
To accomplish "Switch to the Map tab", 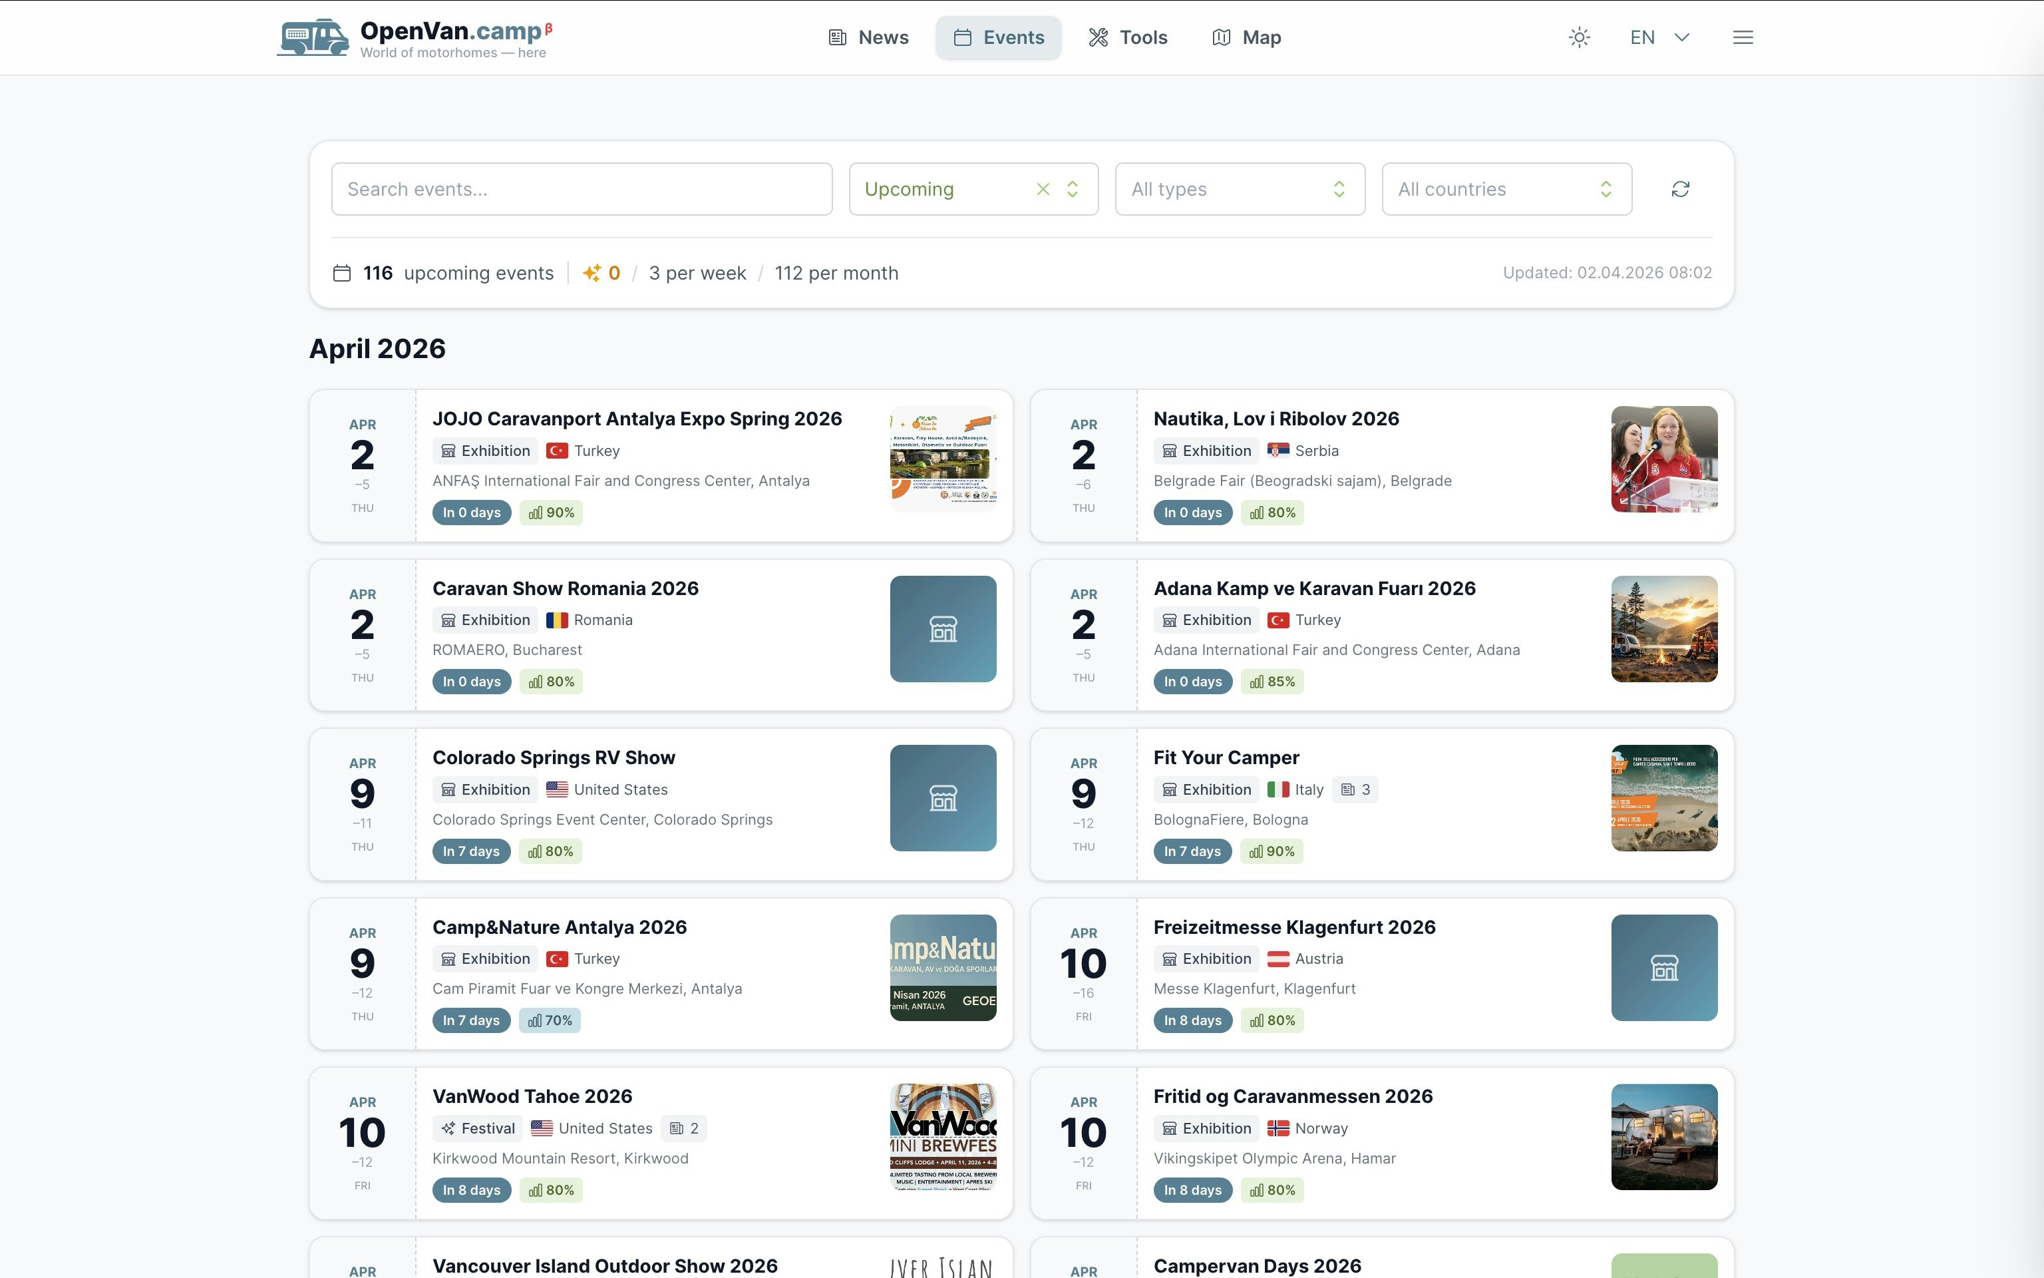I will click(x=1247, y=37).
